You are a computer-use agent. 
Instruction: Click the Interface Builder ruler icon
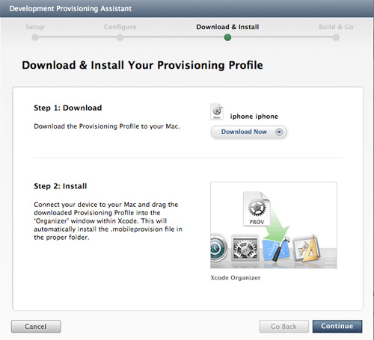click(307, 249)
